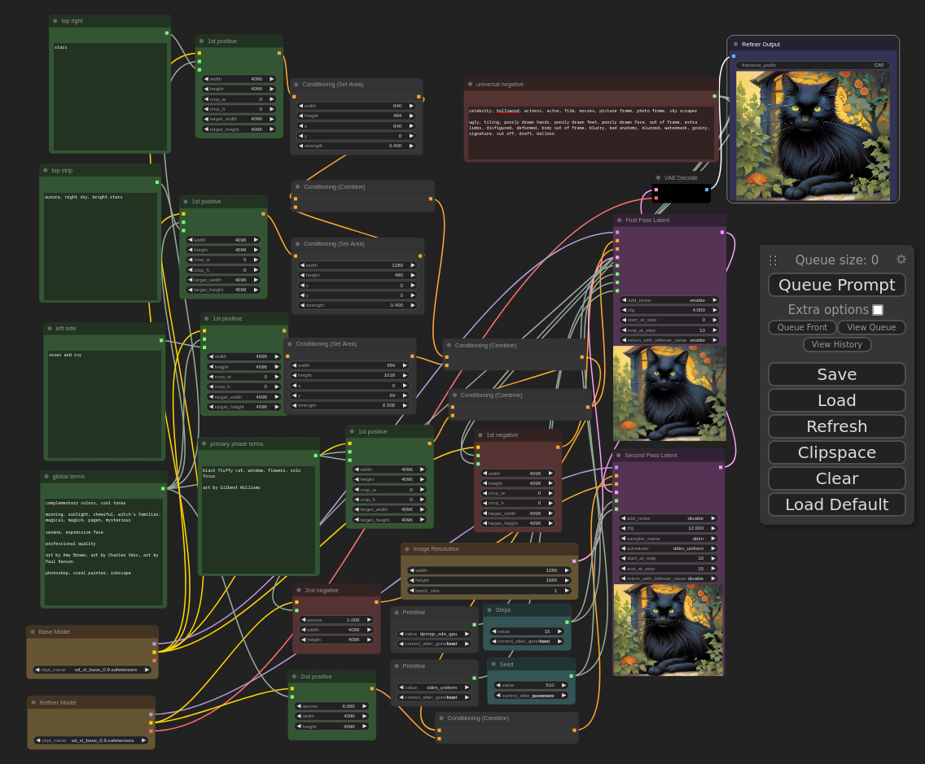Screen dimensions: 925x764
Task: Click the Refiner Output cat image preview
Action: pyautogui.click(x=813, y=135)
